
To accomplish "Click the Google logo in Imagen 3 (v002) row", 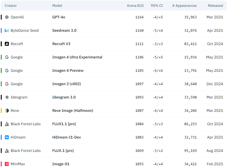I will coord(7,84).
